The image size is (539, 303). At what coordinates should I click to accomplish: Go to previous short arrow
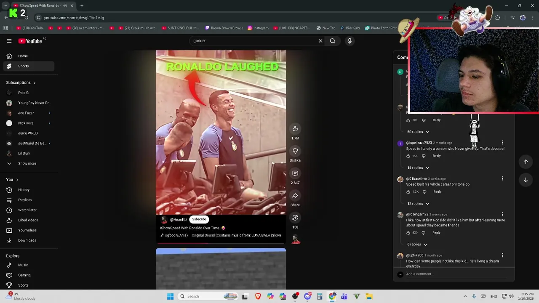click(x=526, y=162)
